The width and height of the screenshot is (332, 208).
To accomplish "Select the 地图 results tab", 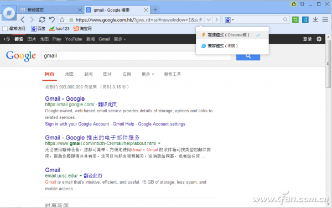I will pos(69,74).
